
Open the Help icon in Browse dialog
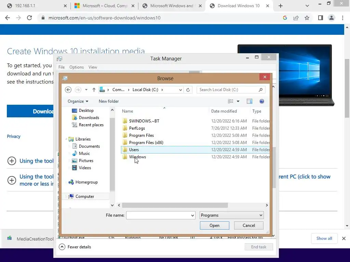tap(262, 101)
